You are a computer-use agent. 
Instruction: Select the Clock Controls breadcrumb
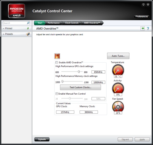point(72,23)
